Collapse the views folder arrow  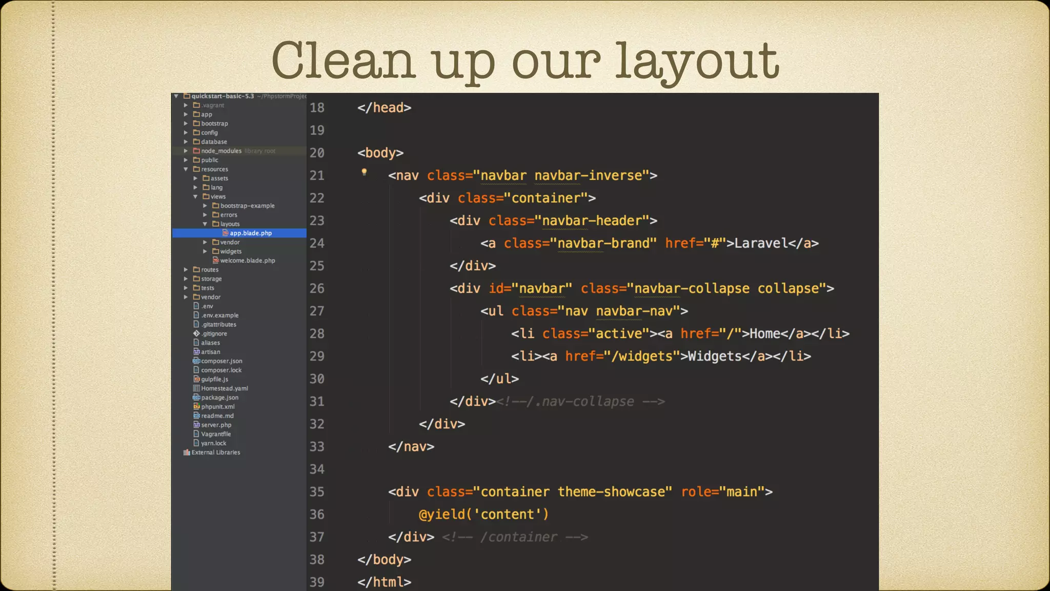(x=195, y=196)
